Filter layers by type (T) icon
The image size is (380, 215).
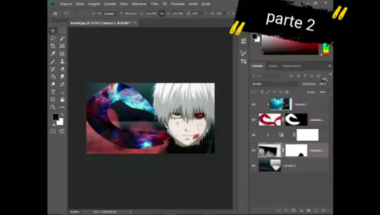tap(305, 76)
